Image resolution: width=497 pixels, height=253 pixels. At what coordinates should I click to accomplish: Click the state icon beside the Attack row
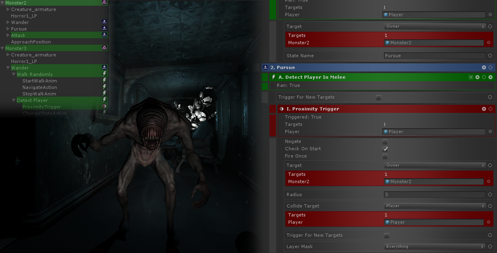(x=104, y=35)
